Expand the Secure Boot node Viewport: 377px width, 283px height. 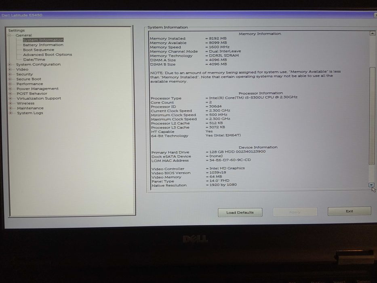point(10,79)
